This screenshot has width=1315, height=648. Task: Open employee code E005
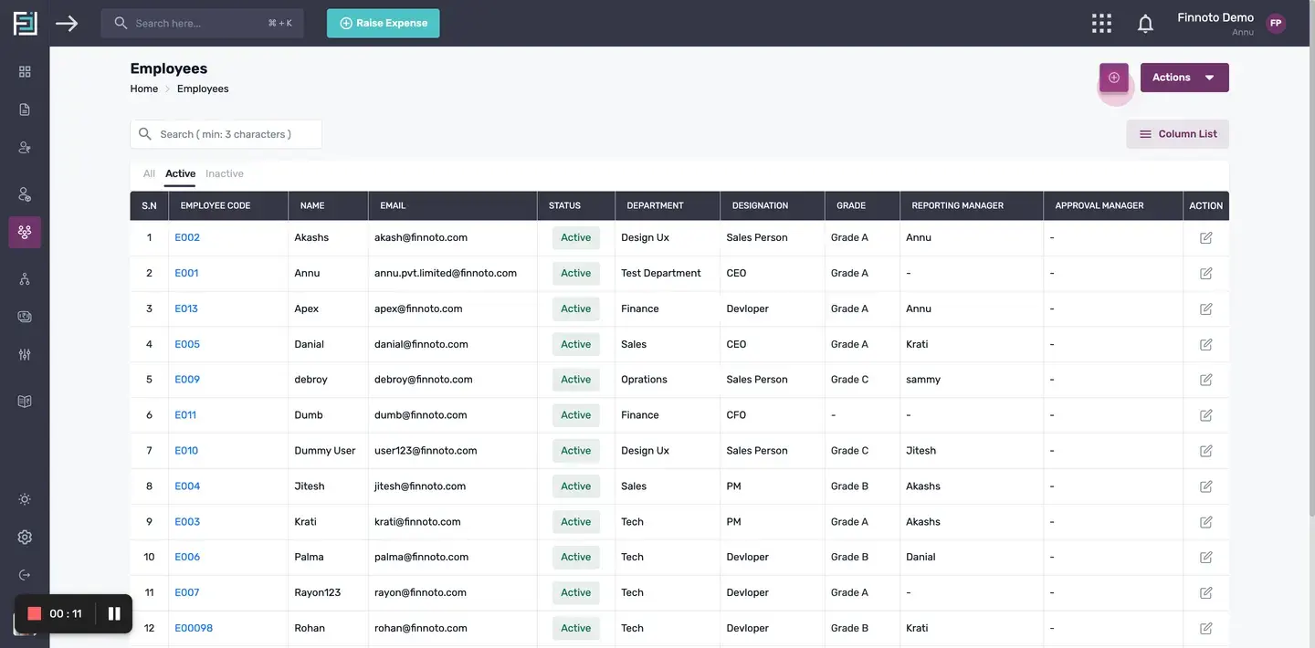click(x=187, y=344)
